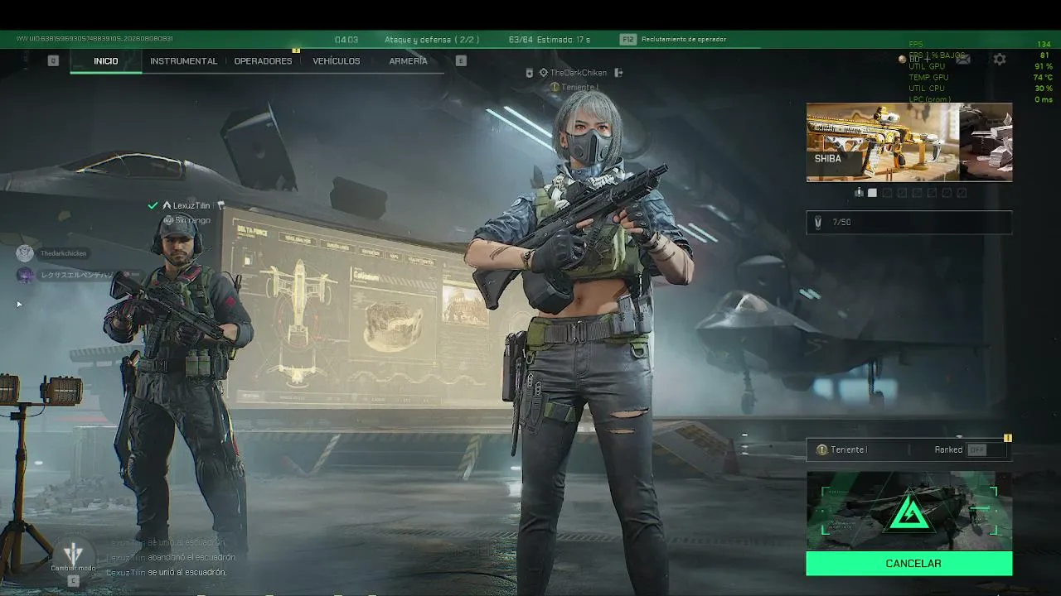
Task: Click the Ataque y defensa (2/2) mode text
Action: point(432,39)
